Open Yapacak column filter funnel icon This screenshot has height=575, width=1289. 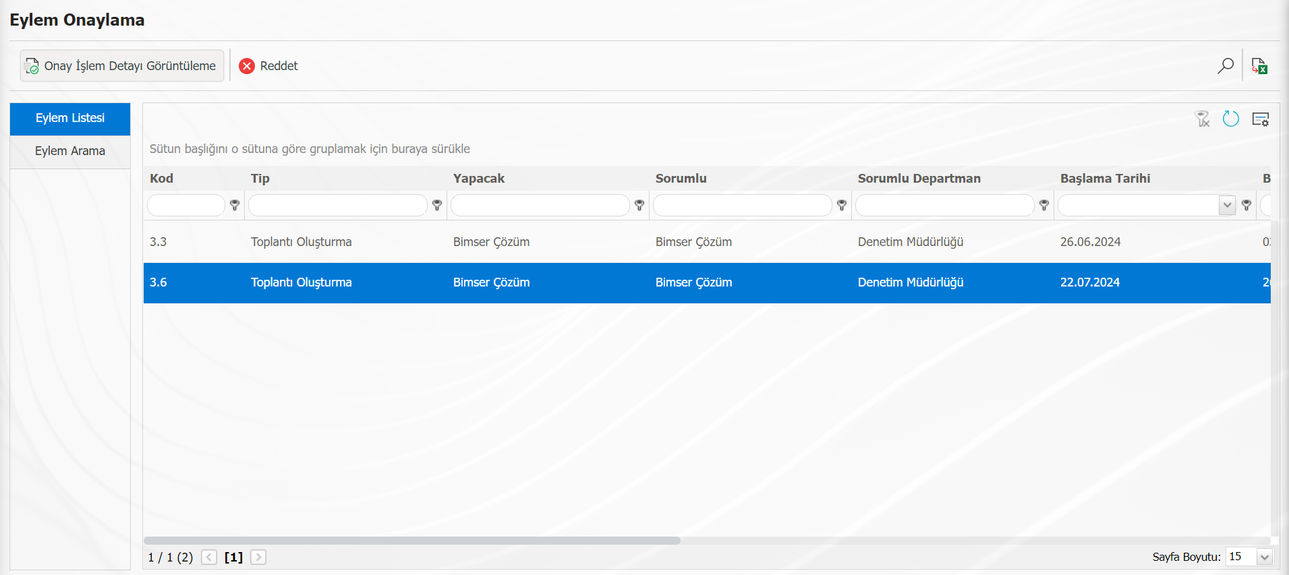639,205
